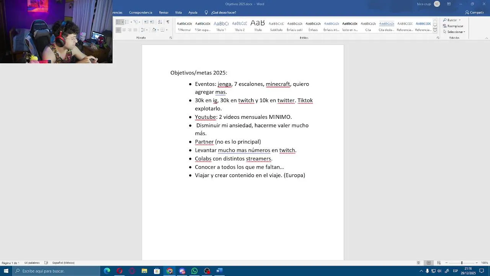Apply the Título 1 style
Screen dimensions: 490x276
[221, 26]
